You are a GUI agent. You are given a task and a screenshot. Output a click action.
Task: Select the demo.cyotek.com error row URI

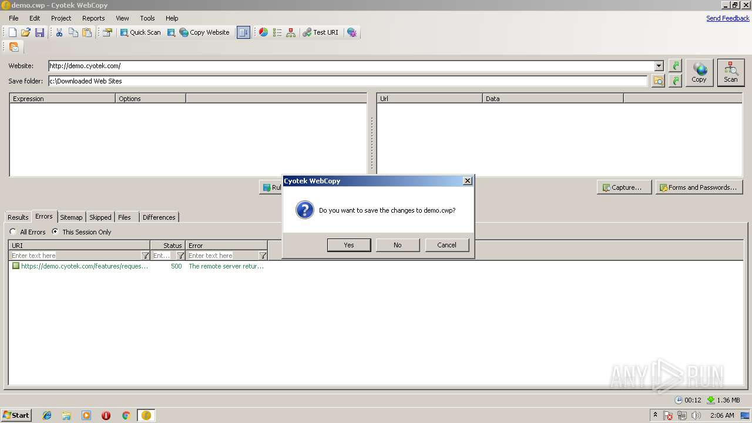[85, 266]
